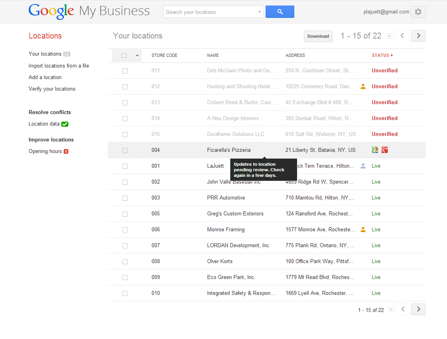Open page-size dropdown beside top pagination

(389, 36)
